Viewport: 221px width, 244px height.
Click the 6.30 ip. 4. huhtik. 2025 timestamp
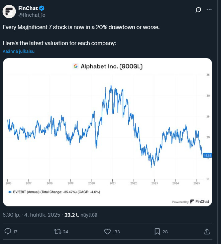(31, 215)
